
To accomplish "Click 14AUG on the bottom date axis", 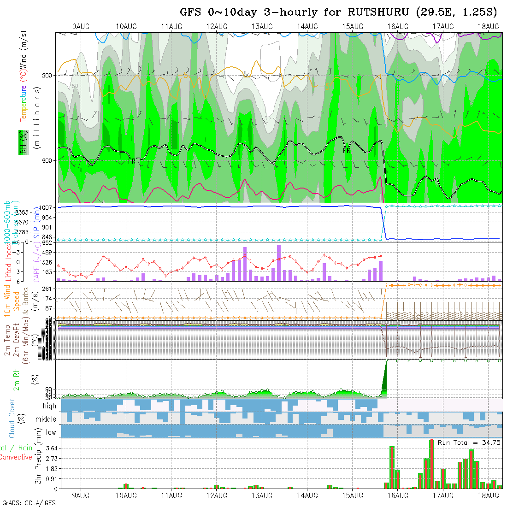I will click(x=307, y=495).
